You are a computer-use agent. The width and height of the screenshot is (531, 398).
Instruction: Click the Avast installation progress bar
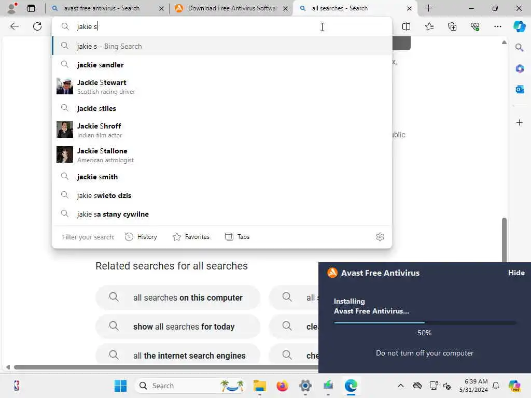pyautogui.click(x=425, y=323)
